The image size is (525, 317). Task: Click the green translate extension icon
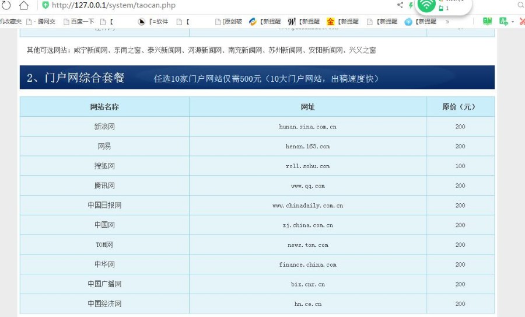click(503, 22)
